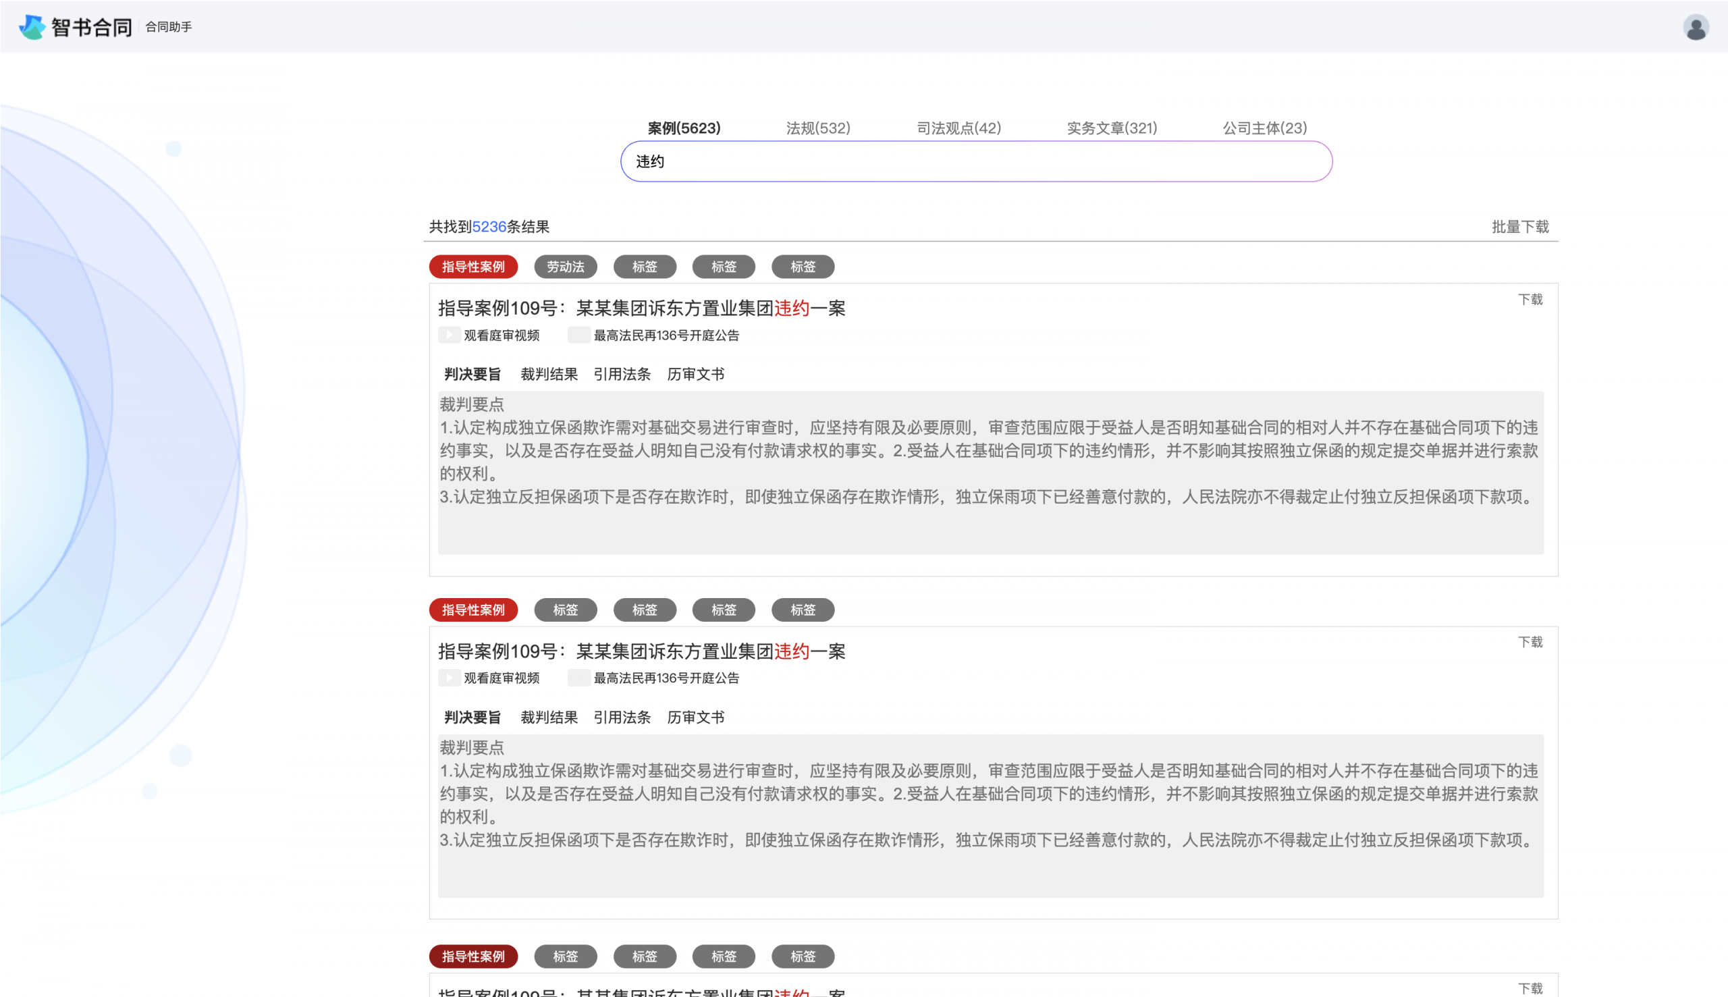Click video play icon in first case
This screenshot has height=997, width=1728.
coord(449,335)
